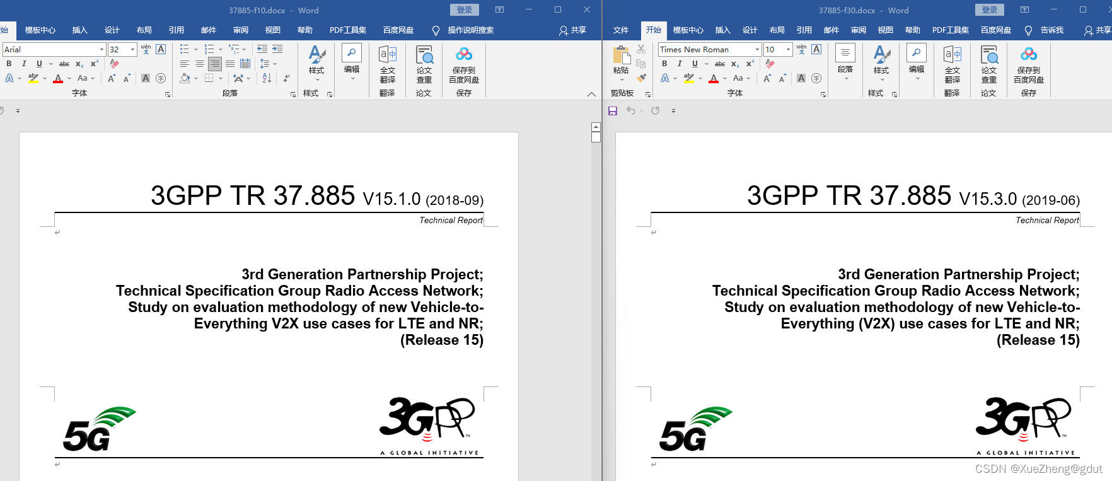Click red font color button in f30 window
Viewport: 1112px width, 481px height.
point(714,78)
